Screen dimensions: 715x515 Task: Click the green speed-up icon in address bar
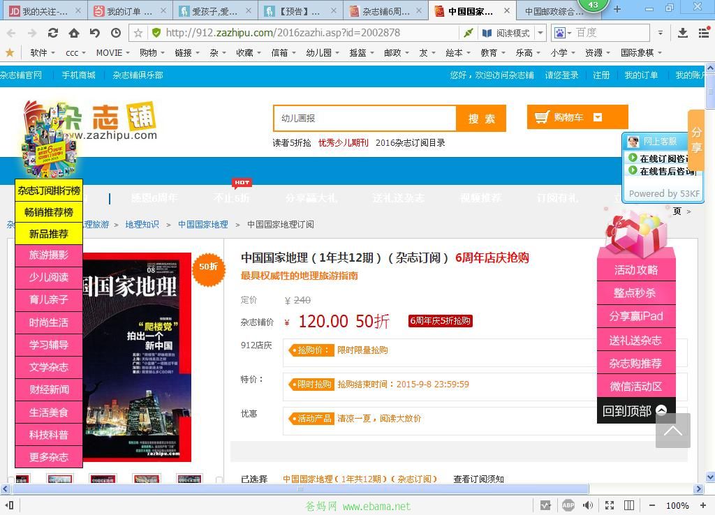(x=469, y=33)
